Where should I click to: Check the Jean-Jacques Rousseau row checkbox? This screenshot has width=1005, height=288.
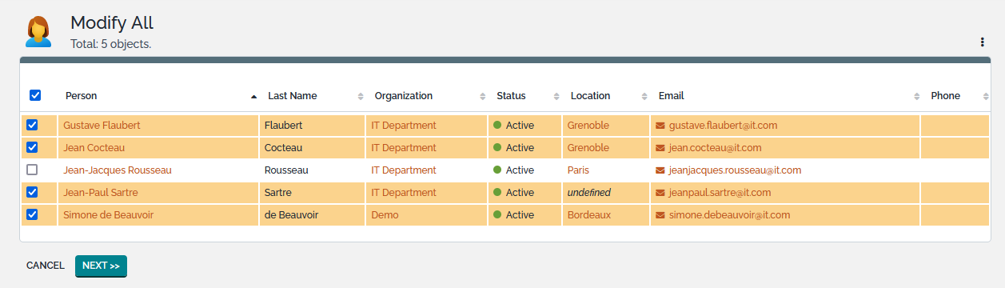tap(32, 170)
